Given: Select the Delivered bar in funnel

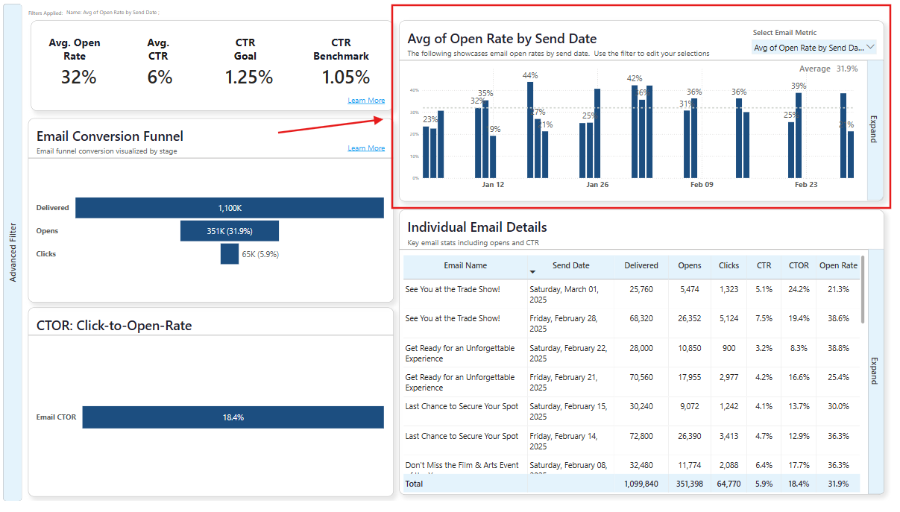Looking at the screenshot, I should coord(230,208).
